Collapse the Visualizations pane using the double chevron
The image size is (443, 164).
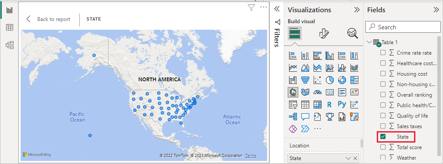[357, 10]
